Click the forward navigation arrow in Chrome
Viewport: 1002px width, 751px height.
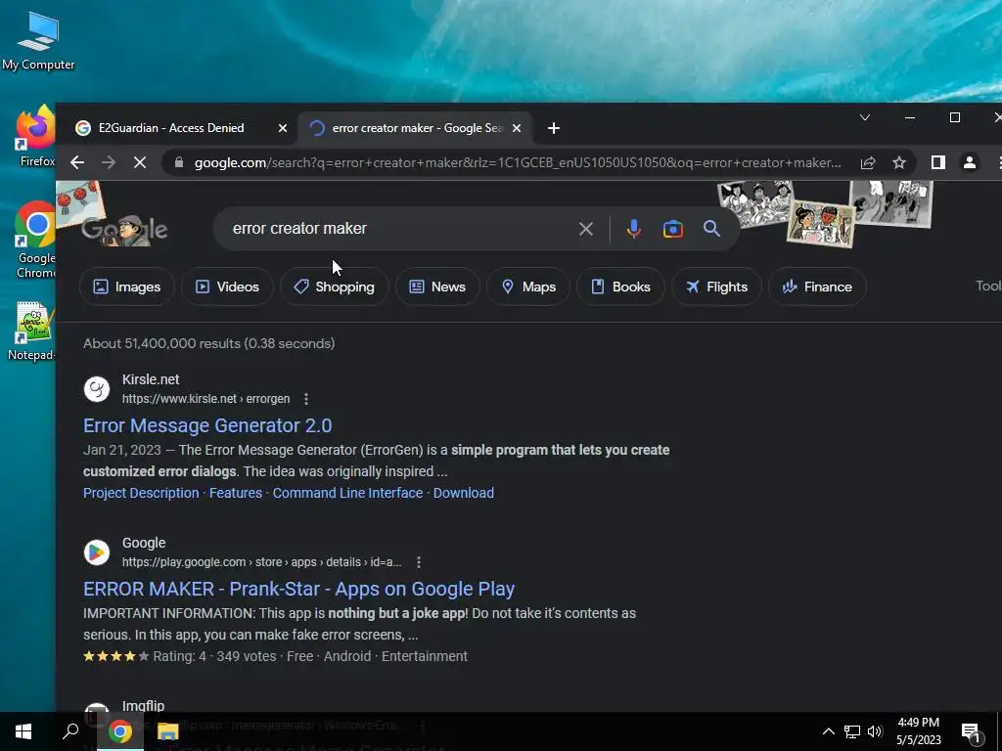pos(109,163)
